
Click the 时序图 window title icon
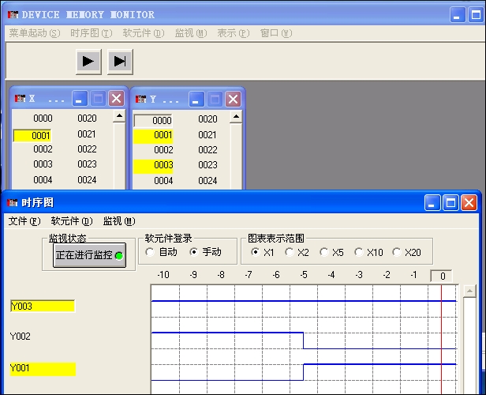[13, 203]
